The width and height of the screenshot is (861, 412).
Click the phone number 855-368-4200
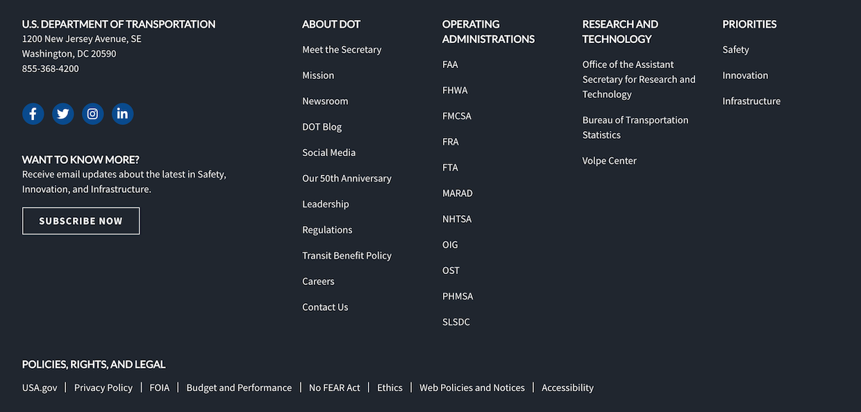point(51,69)
